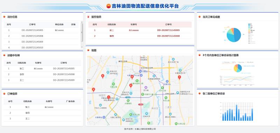Open order DD-20200721145010 in 待办任务
This screenshot has width=280, height=133.
coord(32,48)
